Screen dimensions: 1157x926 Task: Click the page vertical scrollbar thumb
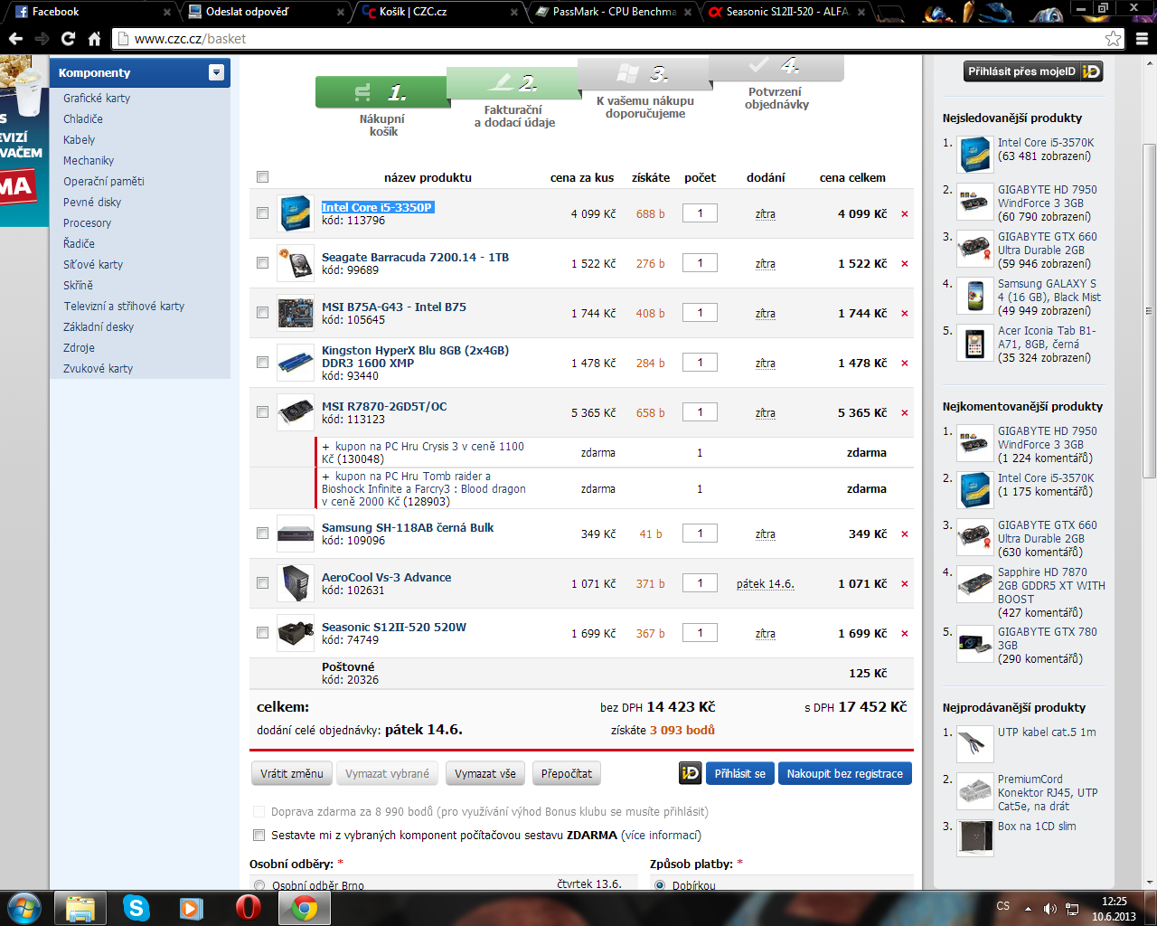tap(1150, 311)
